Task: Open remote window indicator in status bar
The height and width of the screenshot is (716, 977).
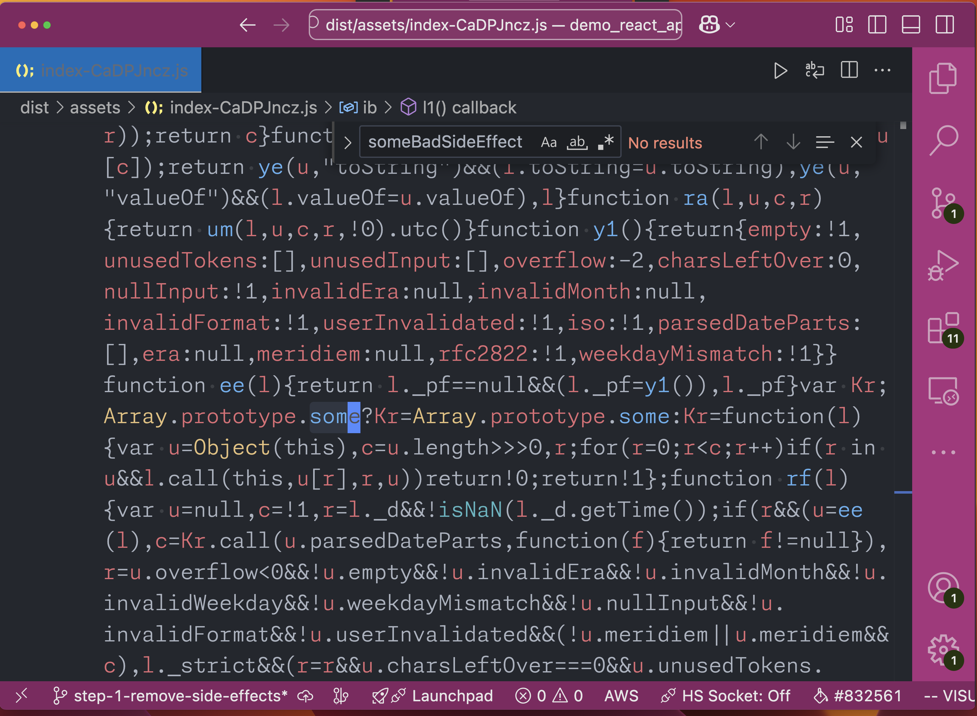Action: coord(21,696)
